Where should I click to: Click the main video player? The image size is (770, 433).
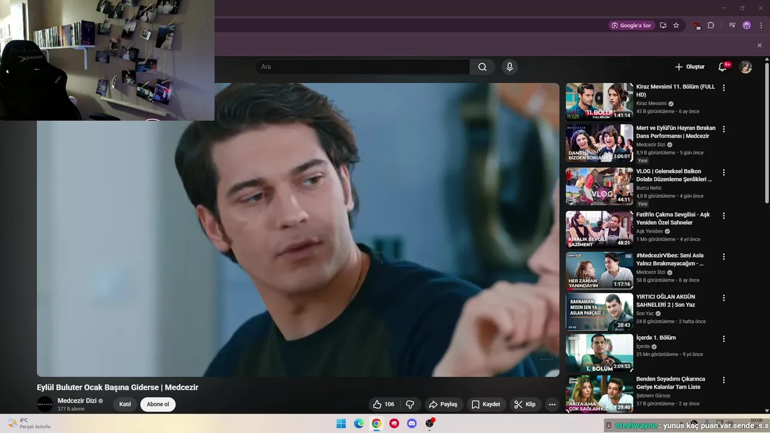pos(298,230)
